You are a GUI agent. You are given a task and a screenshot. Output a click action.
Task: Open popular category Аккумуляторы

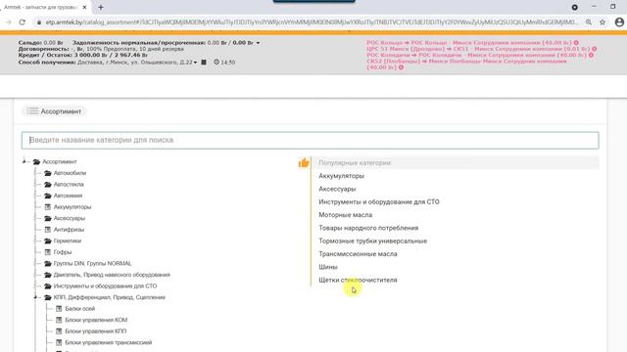coord(341,176)
